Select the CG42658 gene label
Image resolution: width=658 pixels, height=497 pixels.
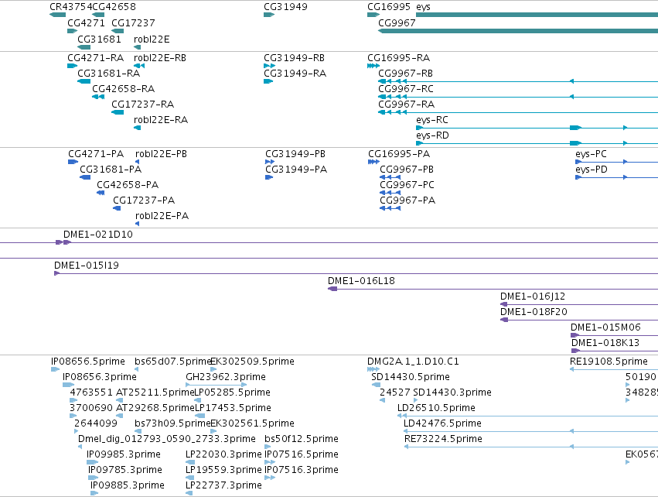114,7
